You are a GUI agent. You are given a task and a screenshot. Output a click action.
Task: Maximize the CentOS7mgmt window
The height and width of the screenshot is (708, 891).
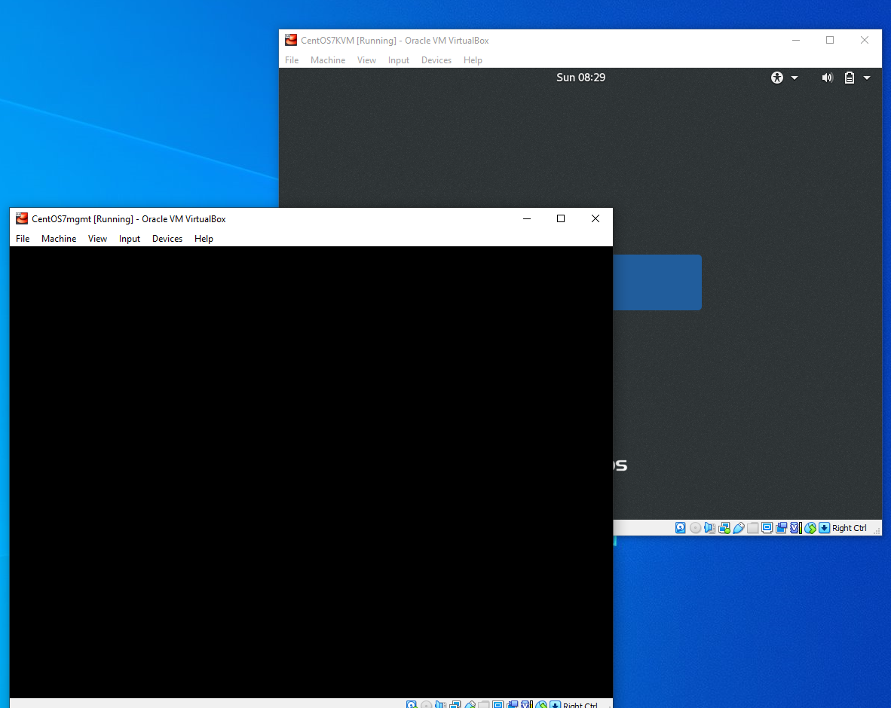coord(561,218)
